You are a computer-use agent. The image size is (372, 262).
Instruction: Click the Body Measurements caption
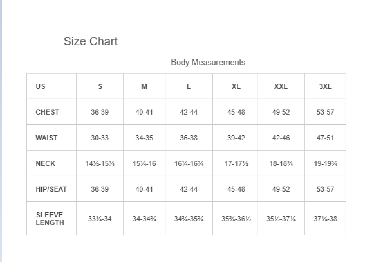[208, 62]
